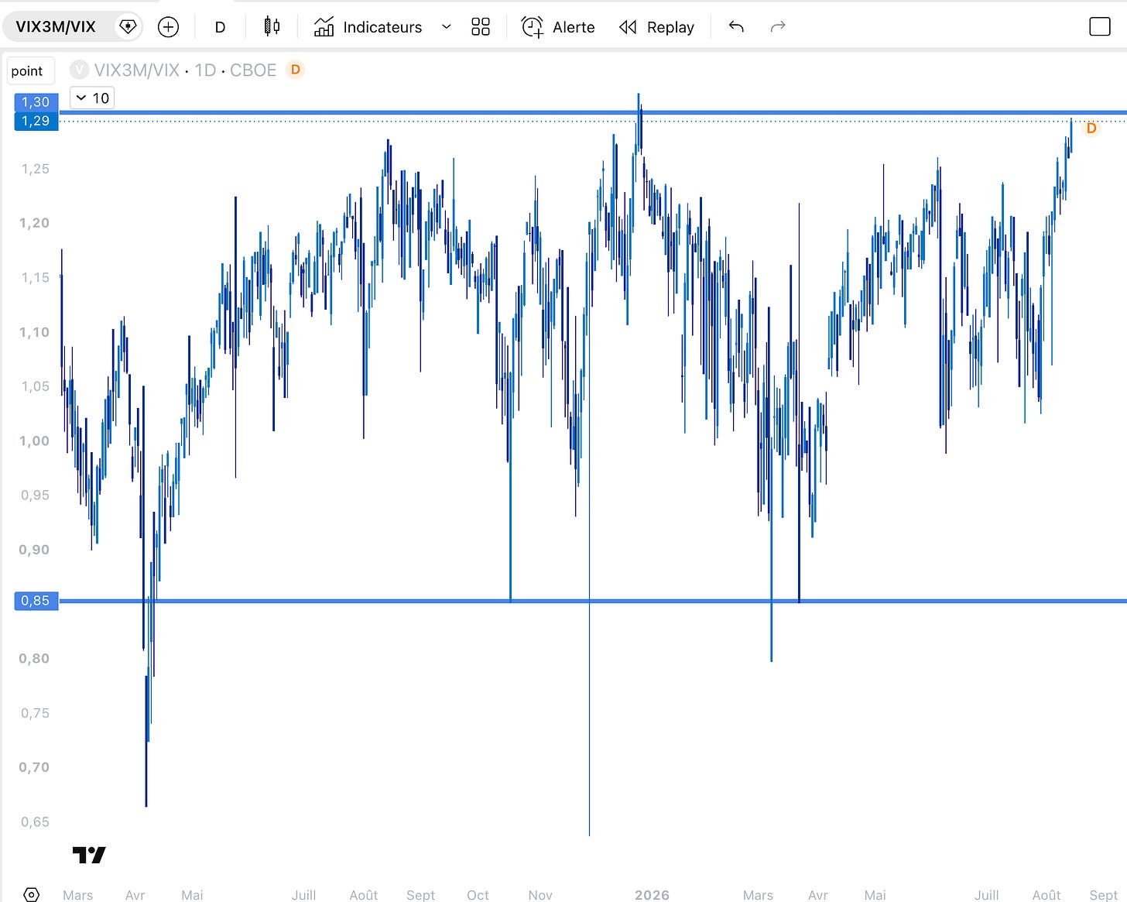The image size is (1127, 902).
Task: Click the orange D marker at the last price
Action: (x=1091, y=128)
